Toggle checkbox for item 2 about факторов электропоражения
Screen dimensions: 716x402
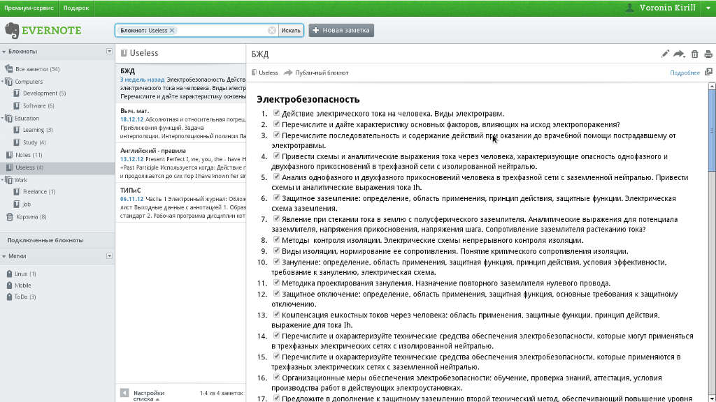click(276, 124)
